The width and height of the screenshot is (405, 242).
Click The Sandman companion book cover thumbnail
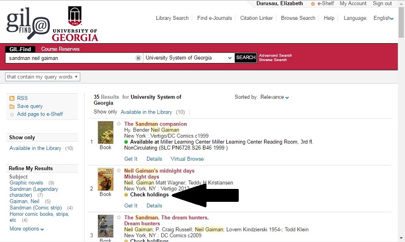click(105, 132)
